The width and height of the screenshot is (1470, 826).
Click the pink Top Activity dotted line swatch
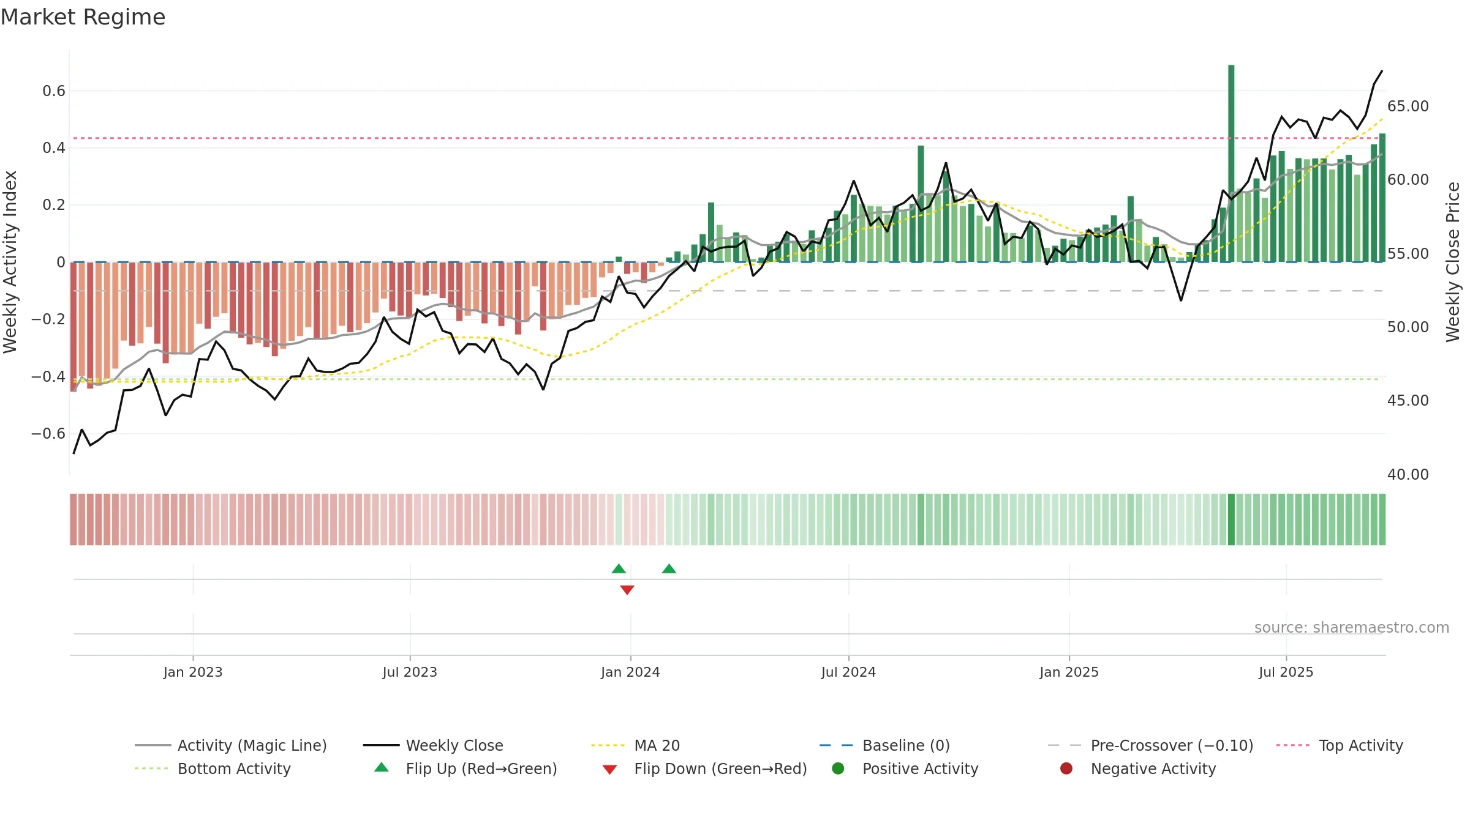1293,745
